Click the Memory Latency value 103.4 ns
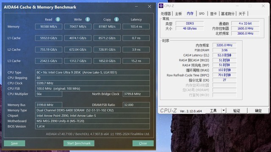Image resolution: width=271 pixels, height=152 pixels. point(136,27)
